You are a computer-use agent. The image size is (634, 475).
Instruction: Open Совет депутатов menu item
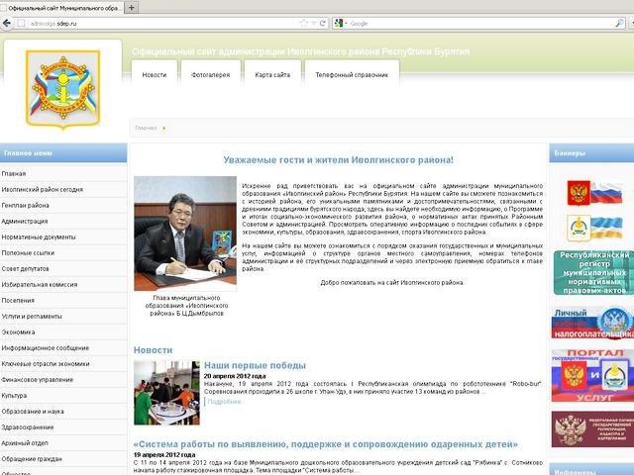[63, 268]
